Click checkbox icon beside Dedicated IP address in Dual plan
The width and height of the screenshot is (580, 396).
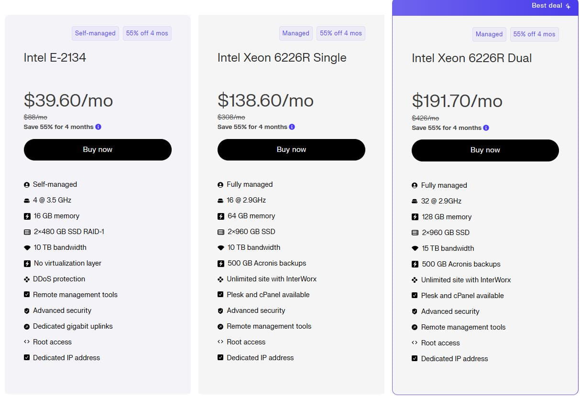[415, 359]
